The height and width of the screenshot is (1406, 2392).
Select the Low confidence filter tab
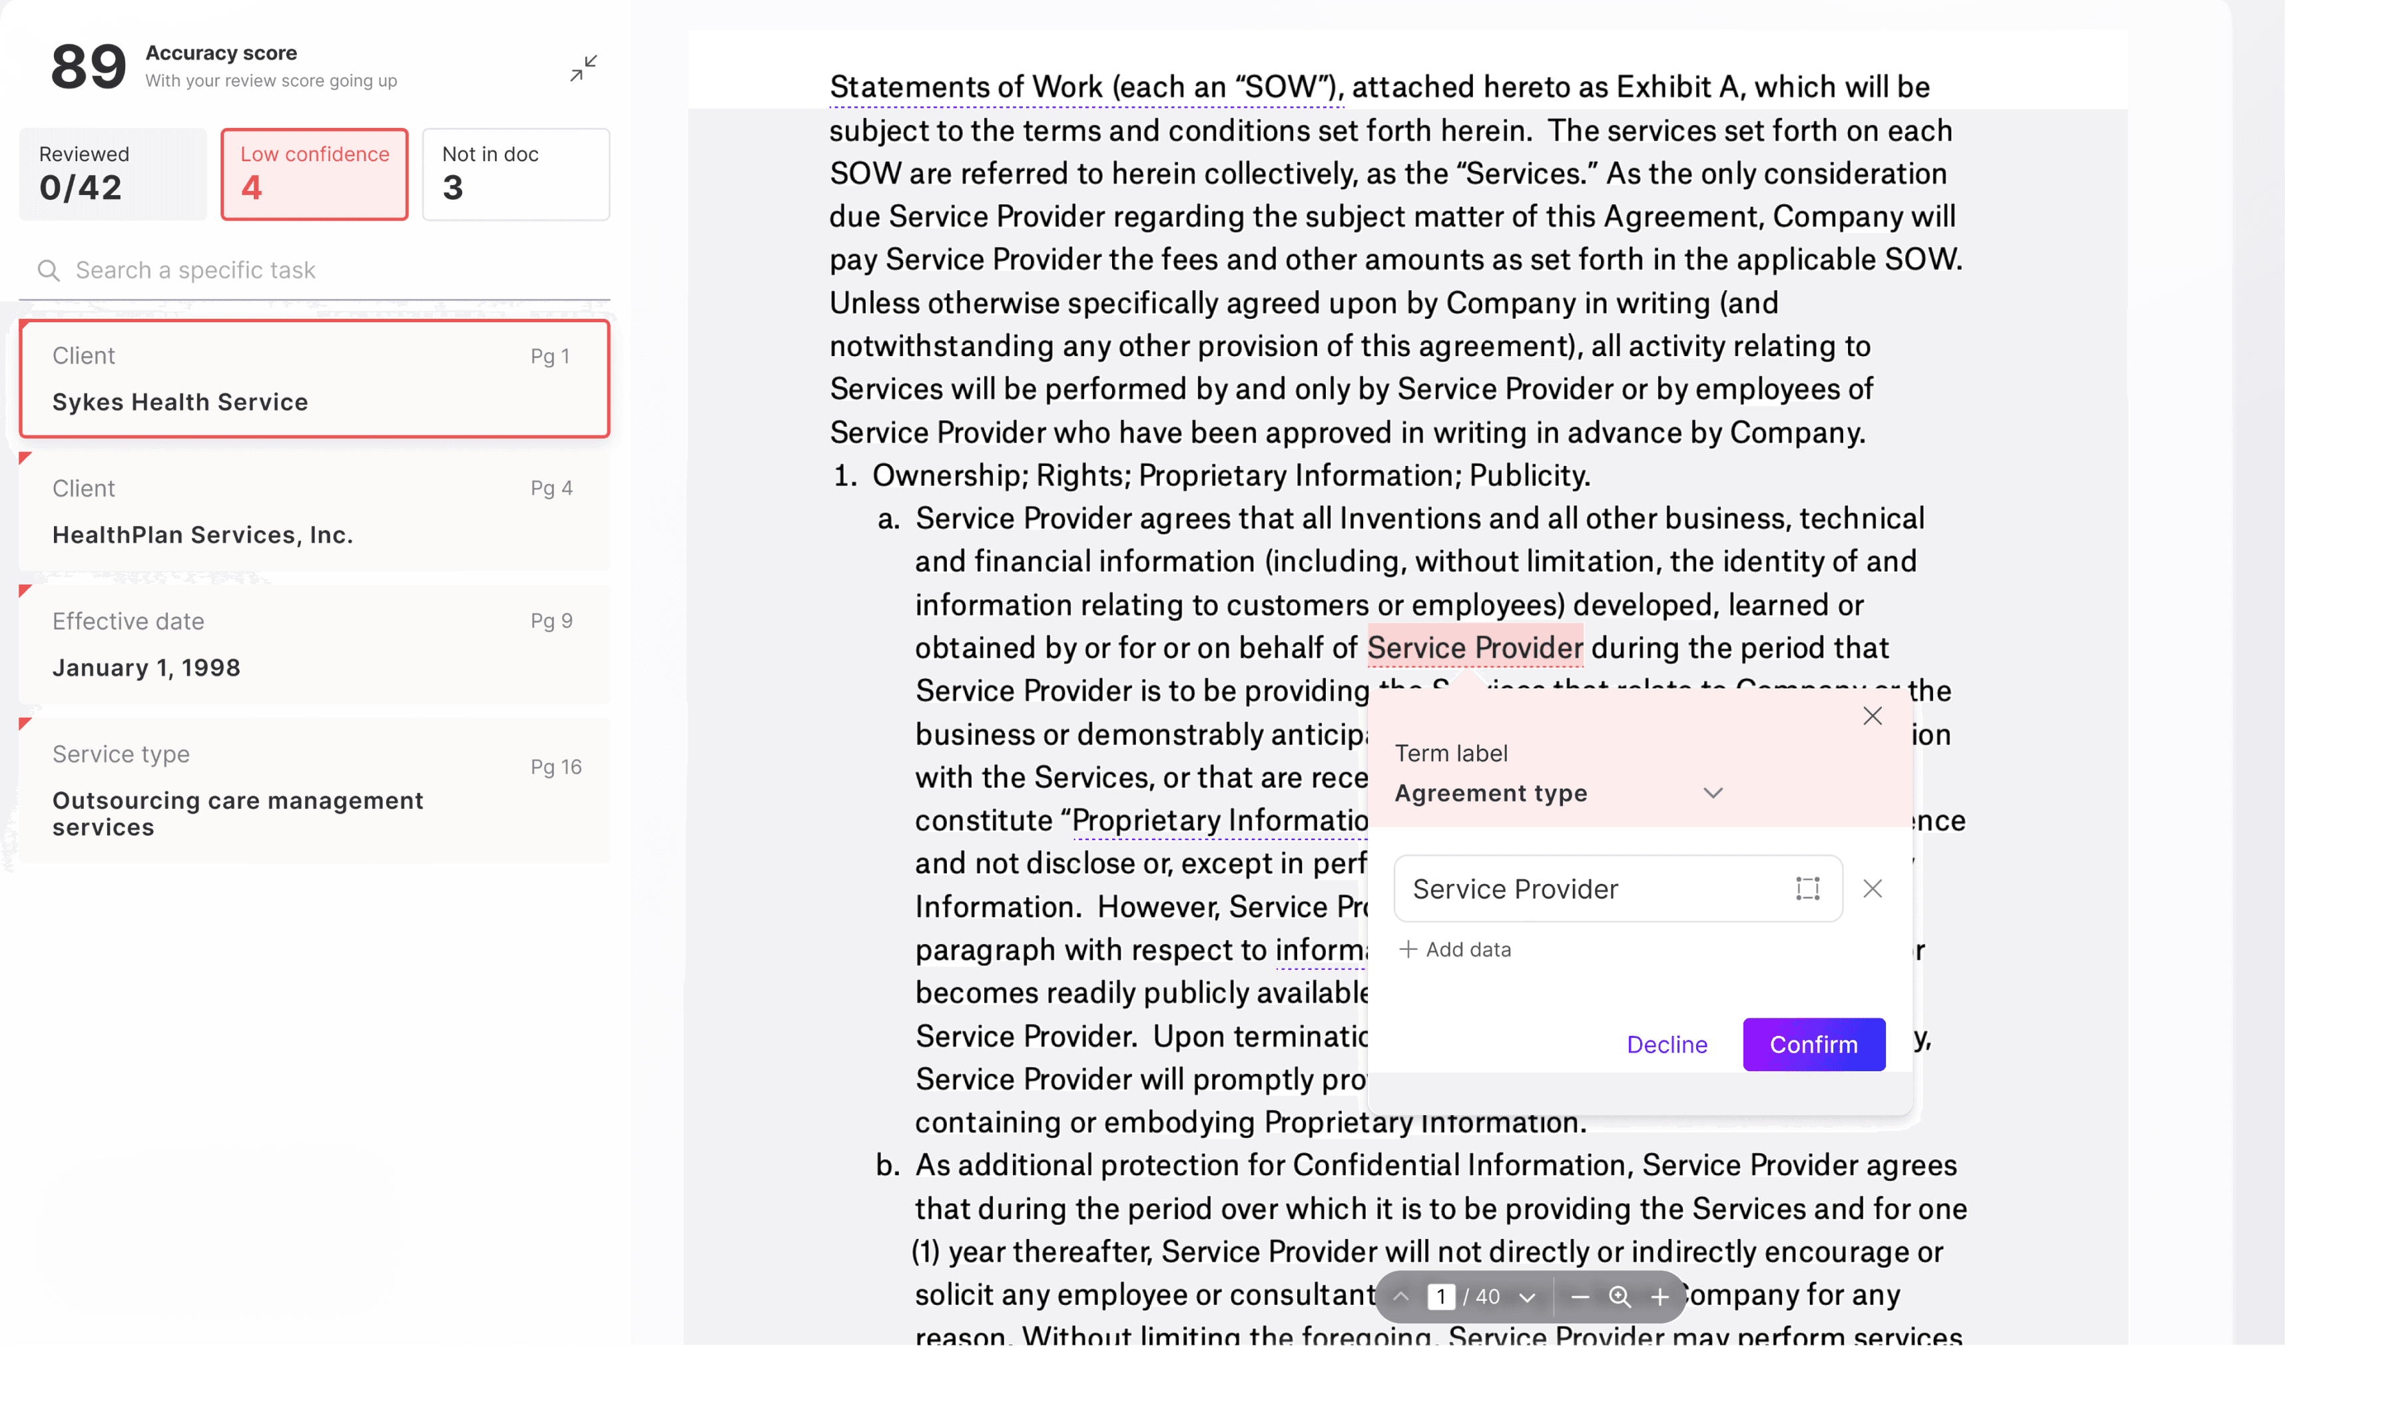point(314,174)
